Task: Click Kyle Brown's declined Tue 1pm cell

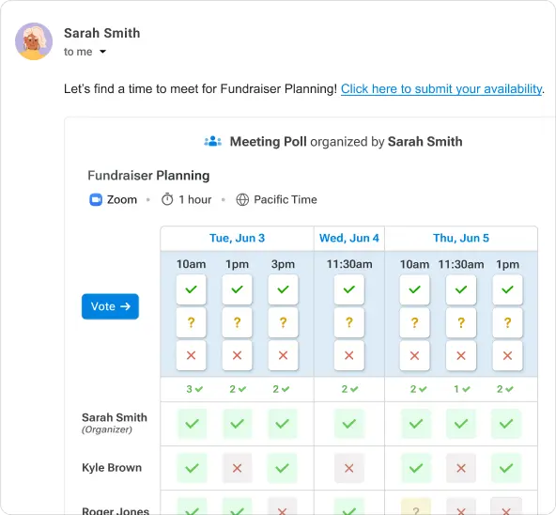Action: click(237, 468)
